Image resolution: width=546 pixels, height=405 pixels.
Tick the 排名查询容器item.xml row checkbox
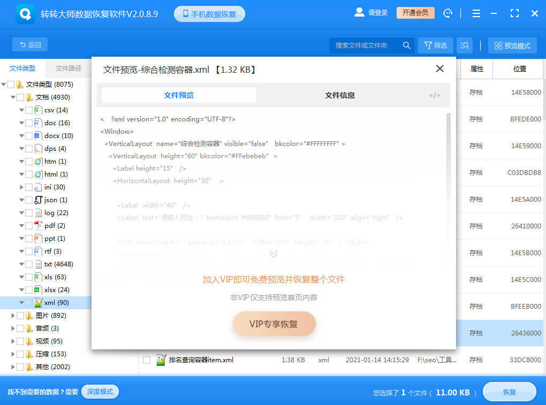(147, 360)
